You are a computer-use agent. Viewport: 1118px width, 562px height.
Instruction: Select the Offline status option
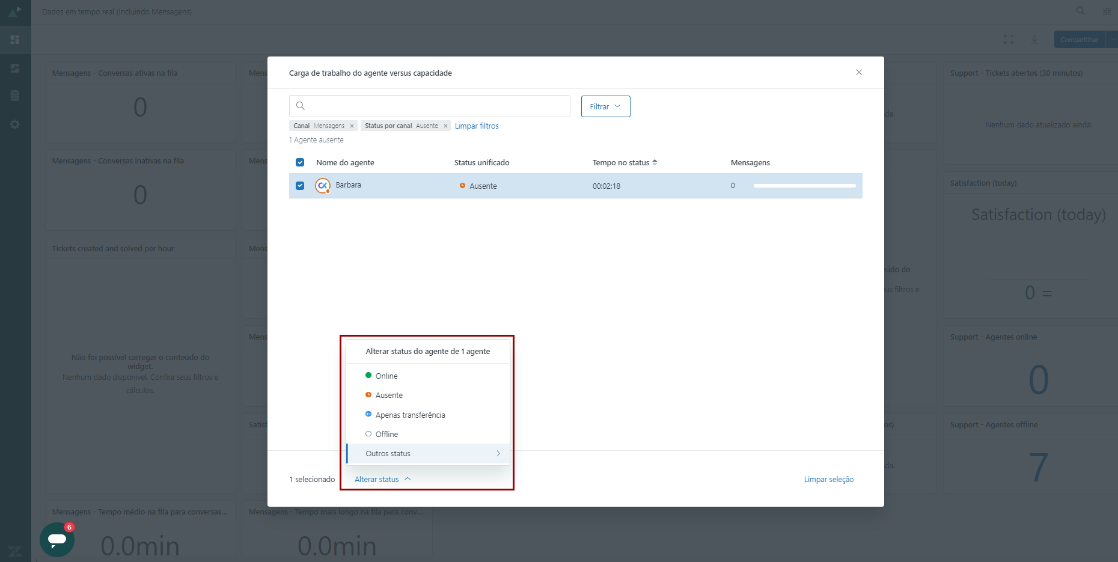click(386, 434)
